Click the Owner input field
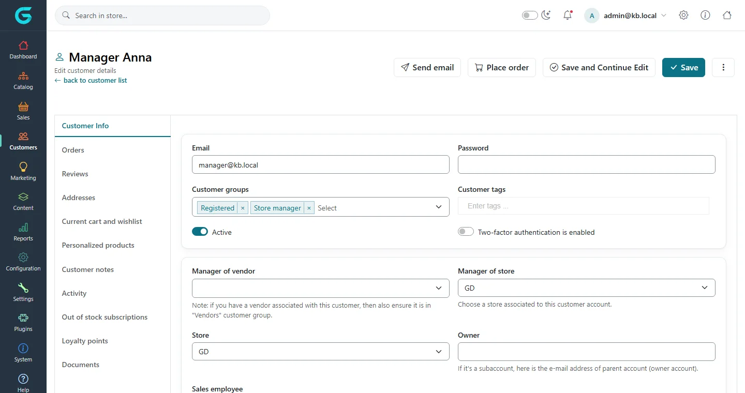745x393 pixels. tap(587, 352)
